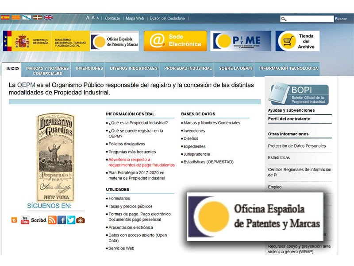Open the Sede Electrónica banner
Image resolution: width=354 pixels, height=266 pixels.
pos(175,41)
